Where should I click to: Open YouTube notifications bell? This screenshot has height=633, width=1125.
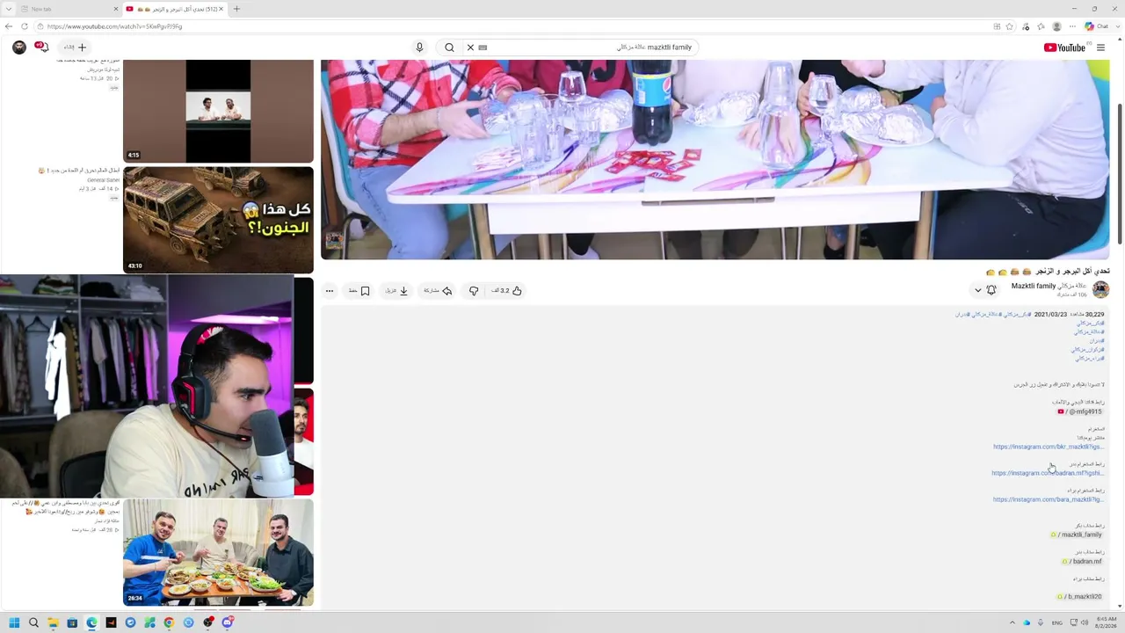click(41, 47)
